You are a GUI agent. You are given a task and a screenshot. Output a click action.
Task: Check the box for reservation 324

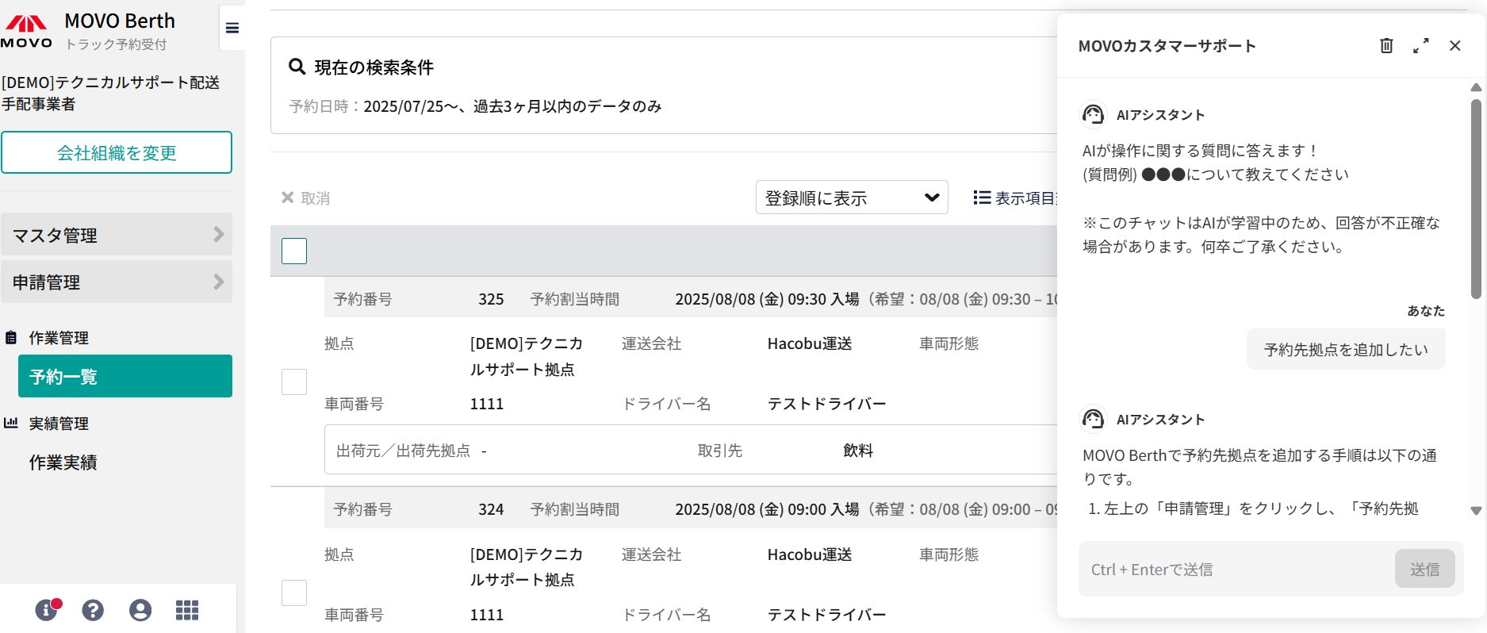tap(294, 593)
